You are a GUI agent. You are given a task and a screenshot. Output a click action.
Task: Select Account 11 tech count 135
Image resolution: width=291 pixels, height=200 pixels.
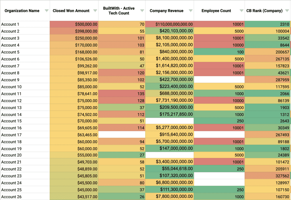pos(122,94)
